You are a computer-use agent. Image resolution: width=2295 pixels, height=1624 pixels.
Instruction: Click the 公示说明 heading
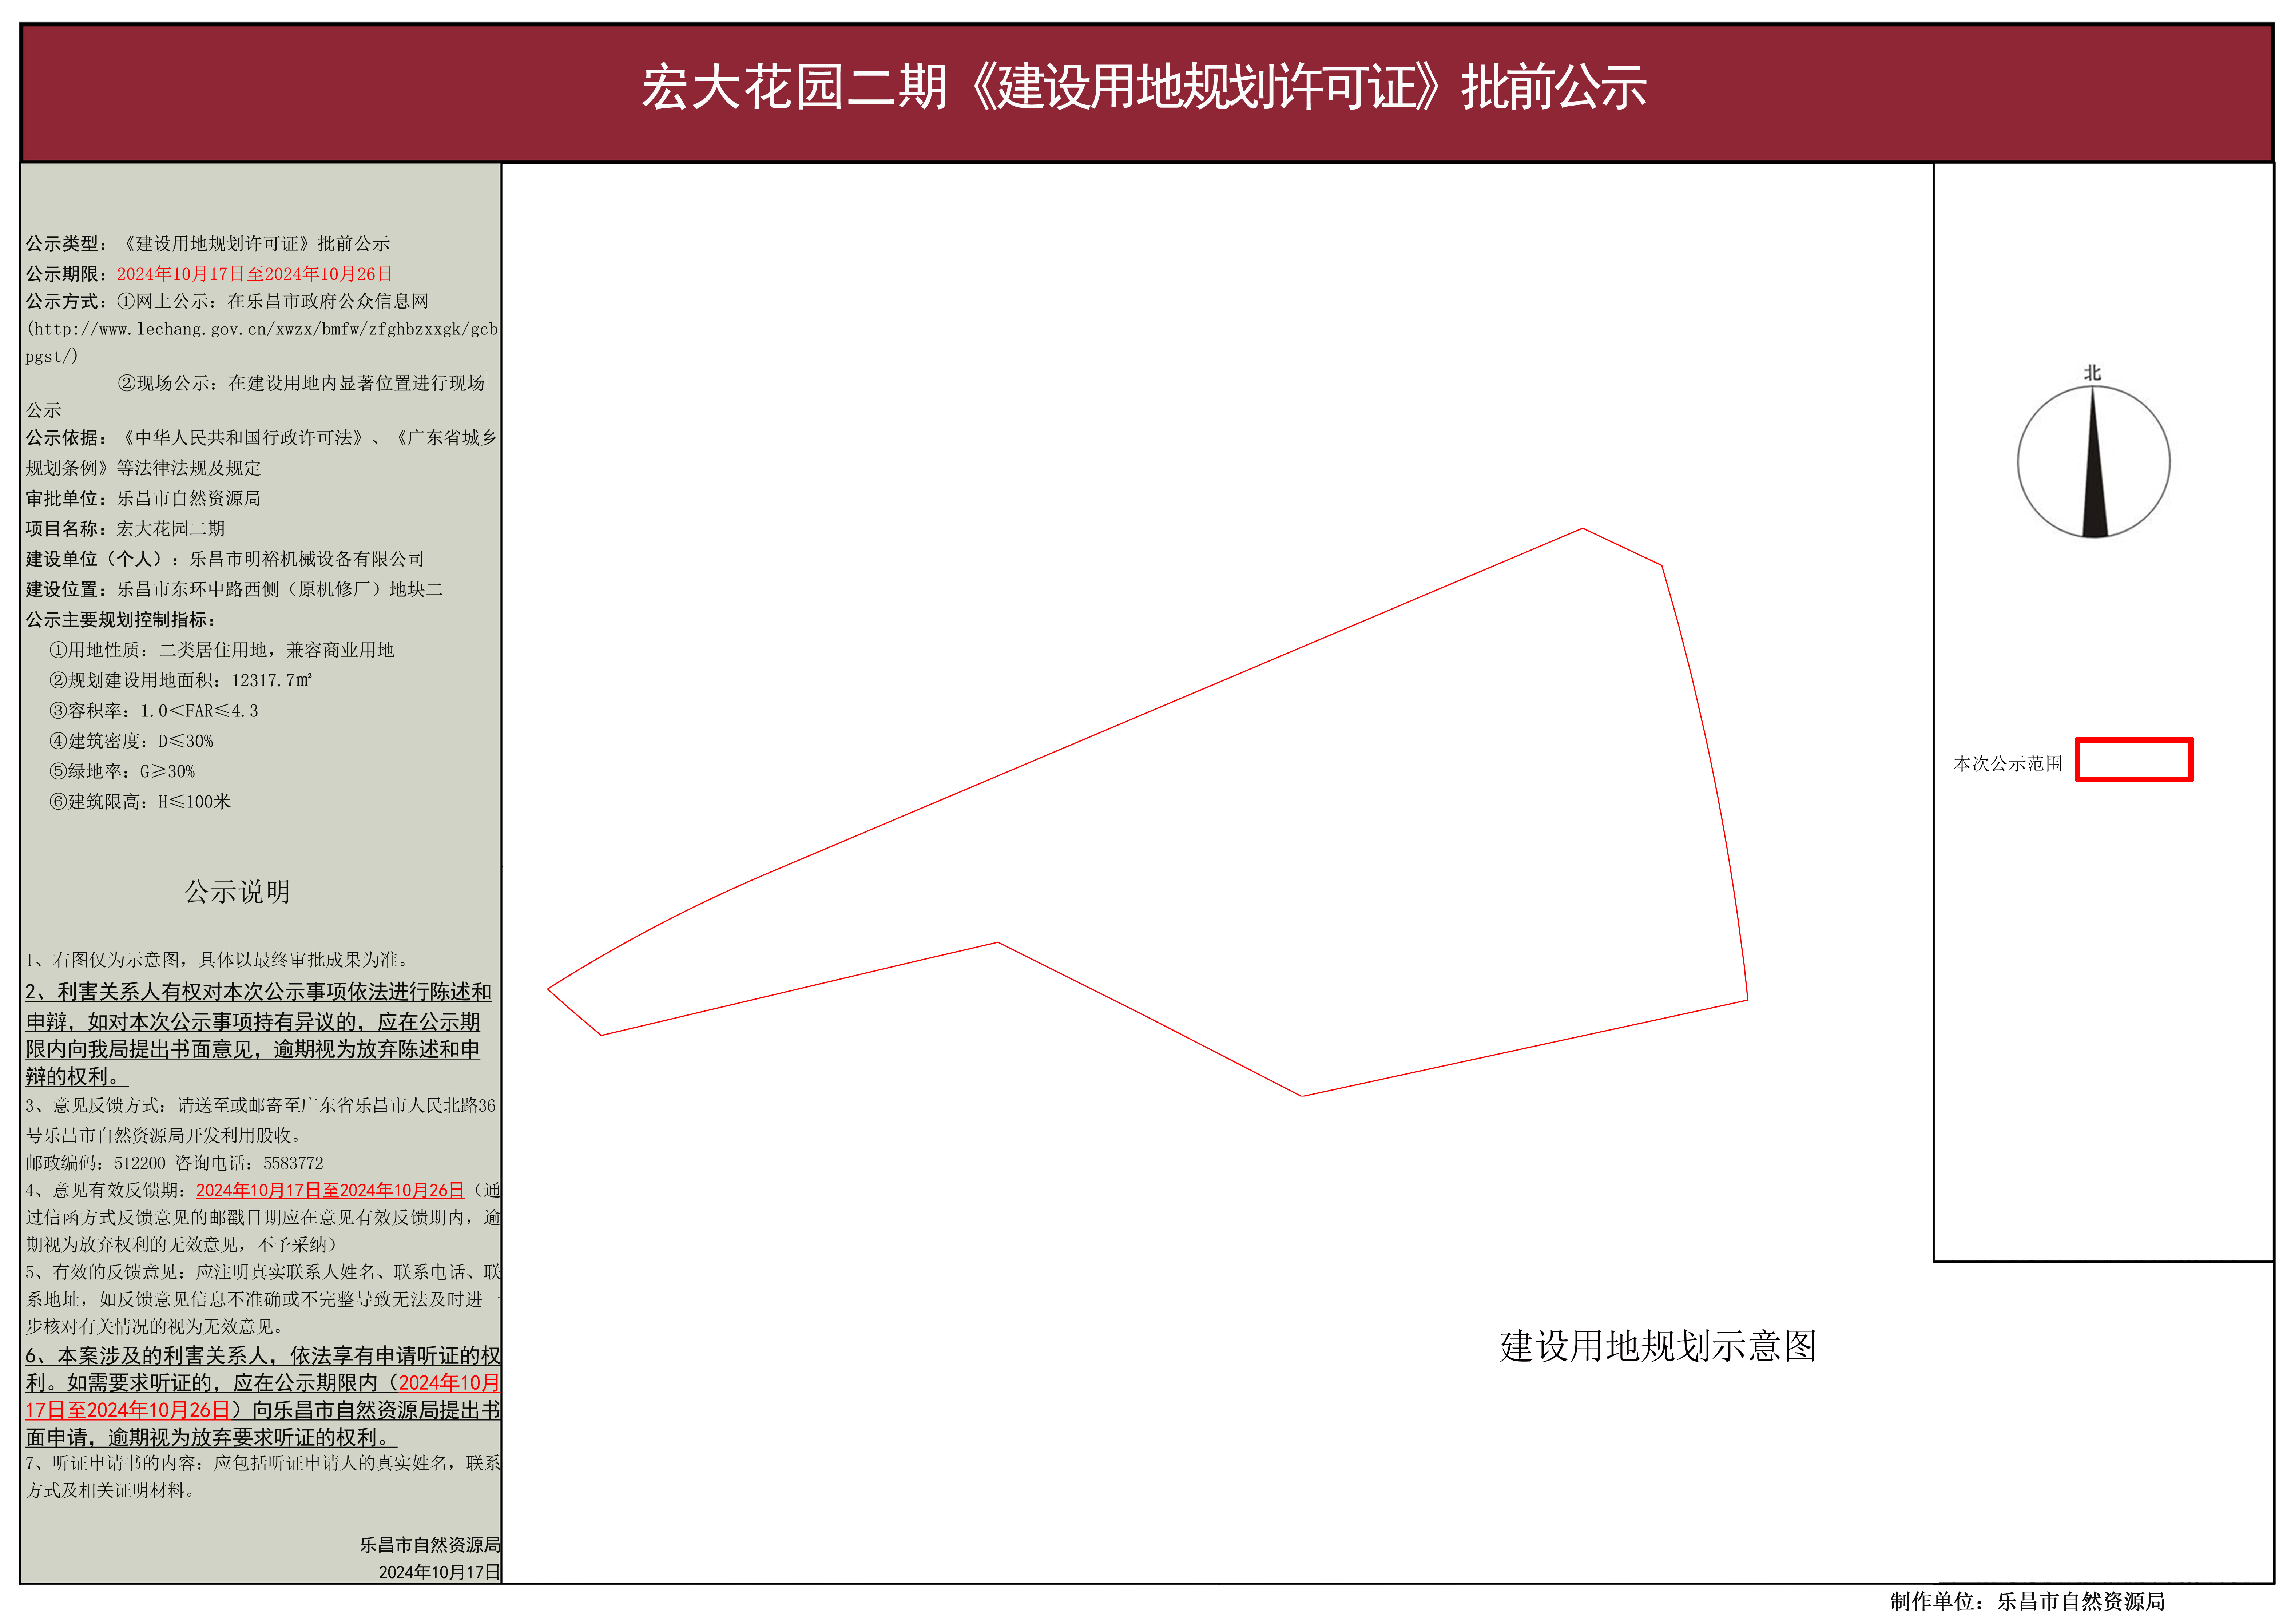pyautogui.click(x=237, y=892)
